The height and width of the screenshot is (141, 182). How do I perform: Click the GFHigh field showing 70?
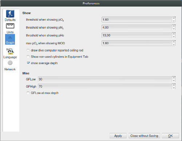pos(105,87)
